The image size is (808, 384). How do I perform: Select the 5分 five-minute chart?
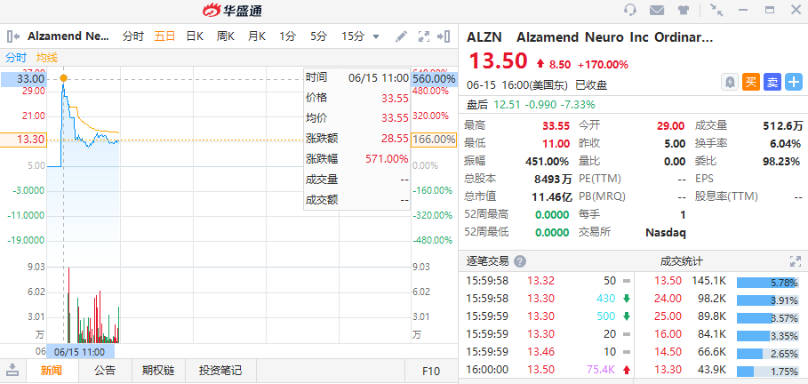[319, 36]
